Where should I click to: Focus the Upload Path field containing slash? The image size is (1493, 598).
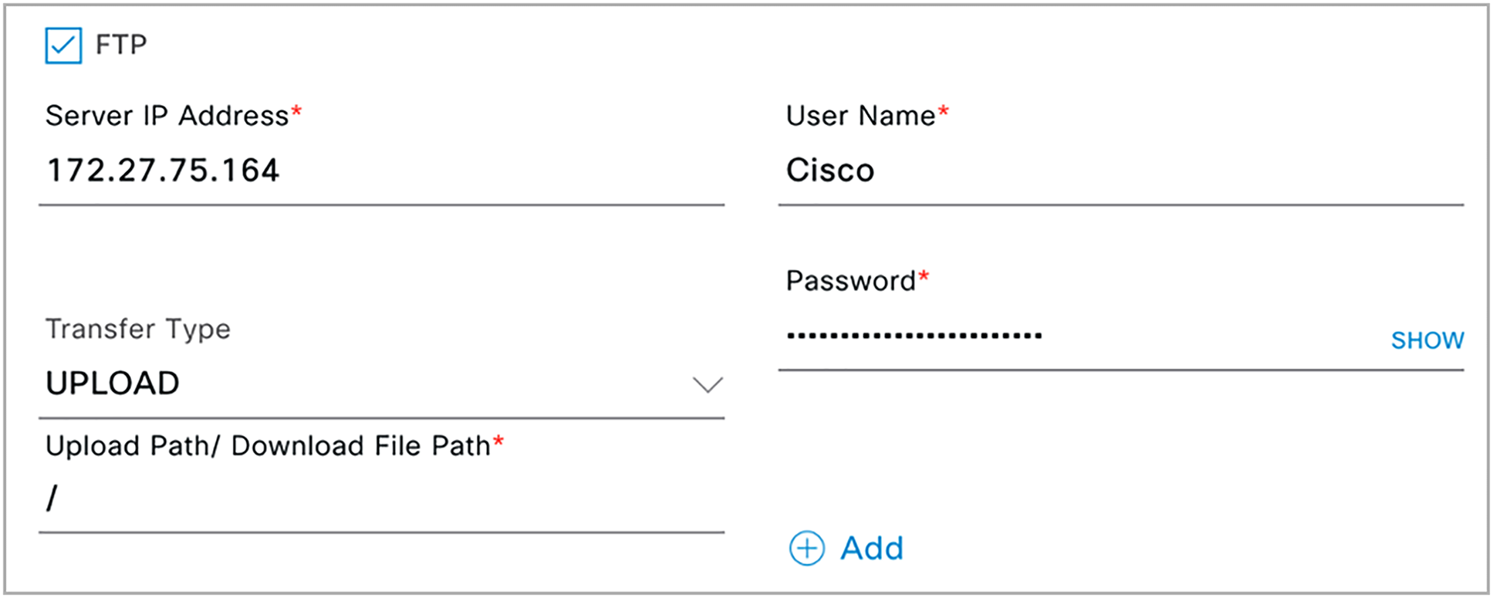[381, 498]
